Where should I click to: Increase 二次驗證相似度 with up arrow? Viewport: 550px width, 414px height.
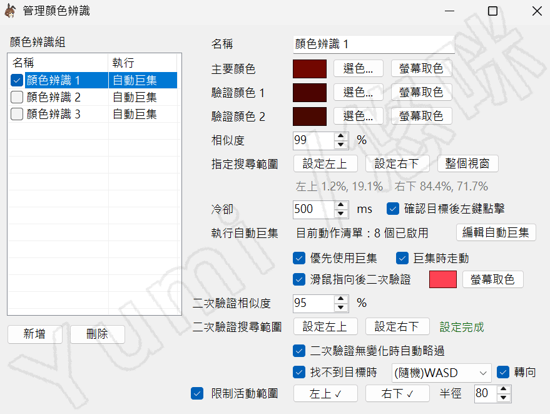341,299
